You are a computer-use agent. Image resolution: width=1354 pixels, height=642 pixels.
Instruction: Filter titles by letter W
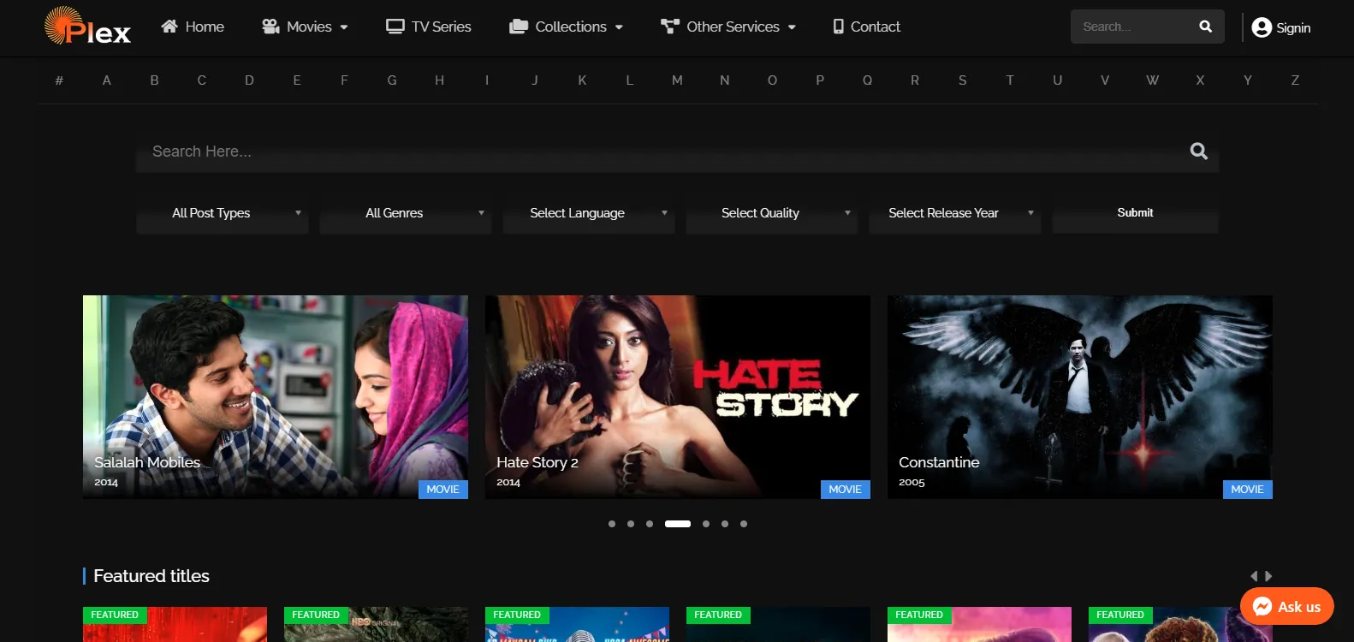click(1153, 80)
